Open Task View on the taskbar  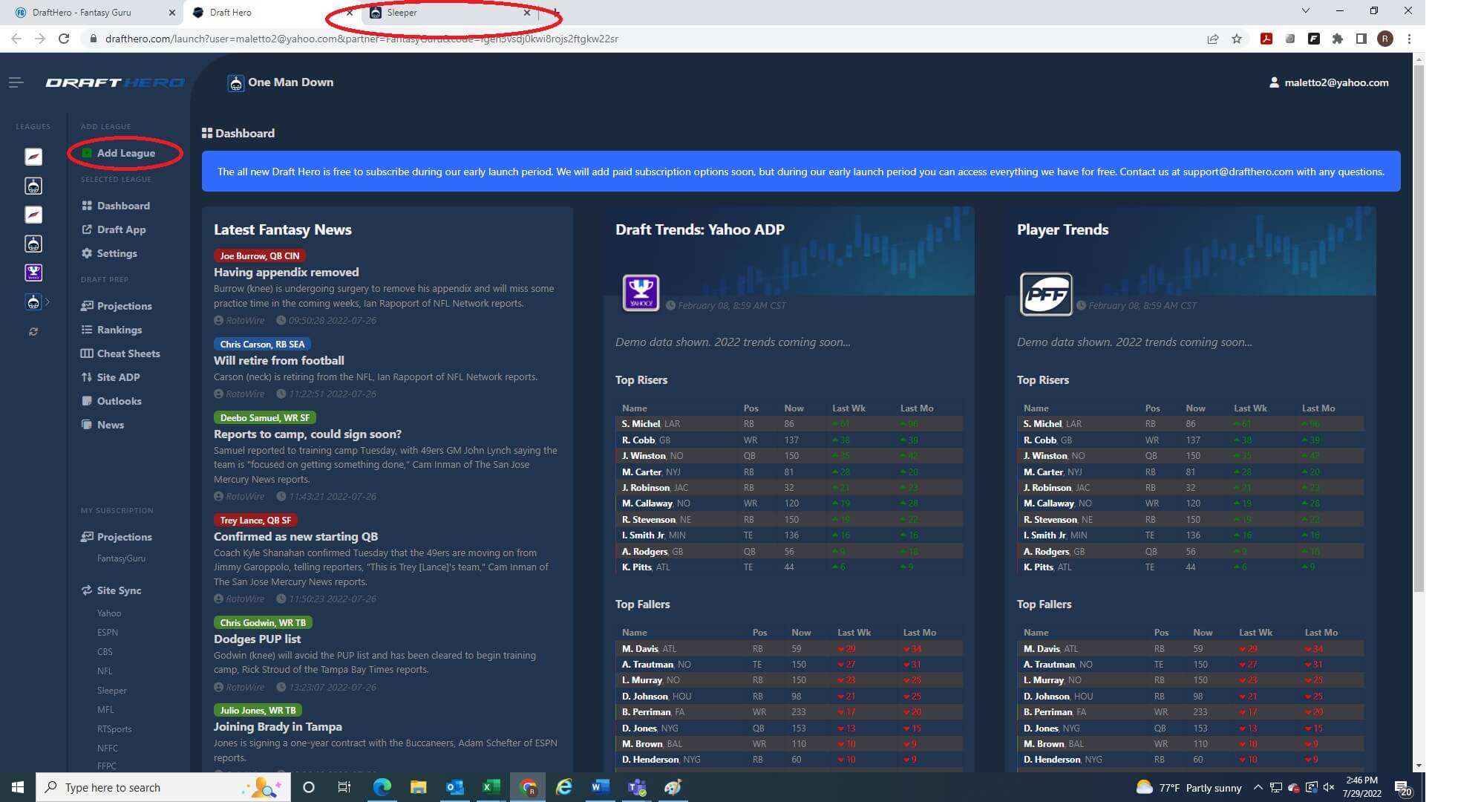(344, 787)
